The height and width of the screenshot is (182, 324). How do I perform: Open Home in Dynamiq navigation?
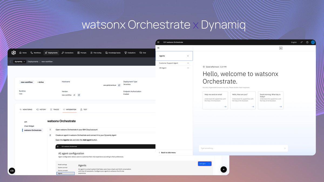click(x=23, y=53)
